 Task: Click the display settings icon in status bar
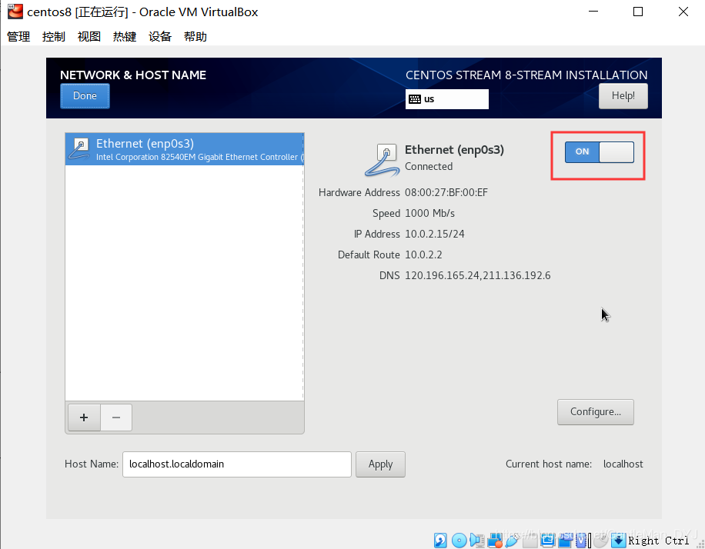click(x=548, y=540)
